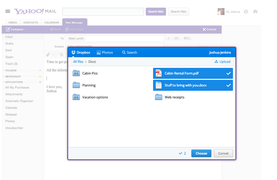Switch to the Photos tab in Dropbox chooser
277x180 pixels.
(x=105, y=53)
